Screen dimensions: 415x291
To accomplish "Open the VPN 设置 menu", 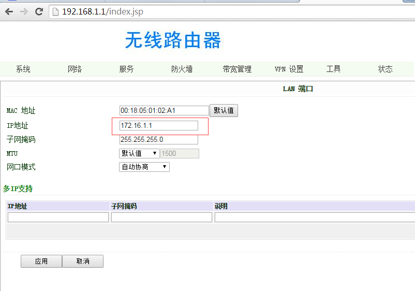I will [289, 69].
